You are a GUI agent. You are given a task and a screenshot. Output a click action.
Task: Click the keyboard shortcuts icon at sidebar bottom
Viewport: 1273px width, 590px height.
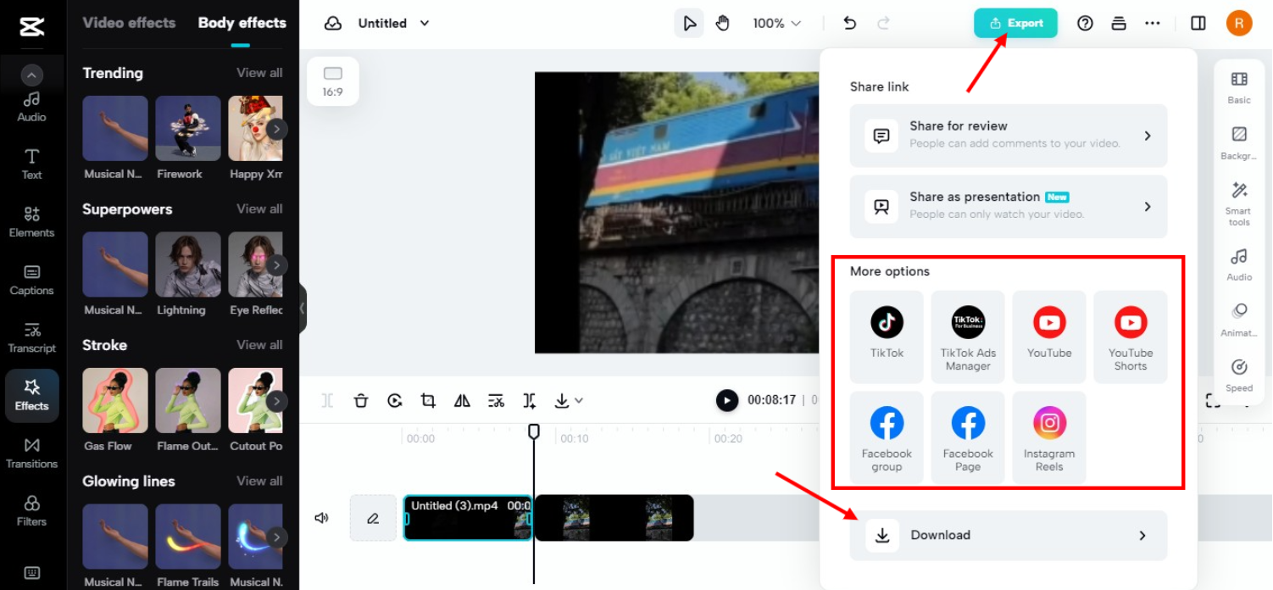(x=31, y=572)
